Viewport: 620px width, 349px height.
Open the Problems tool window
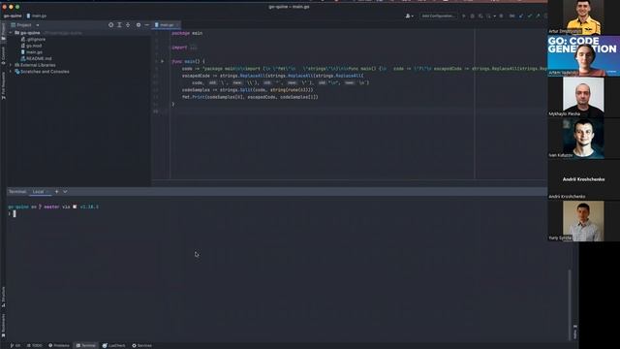pos(59,345)
